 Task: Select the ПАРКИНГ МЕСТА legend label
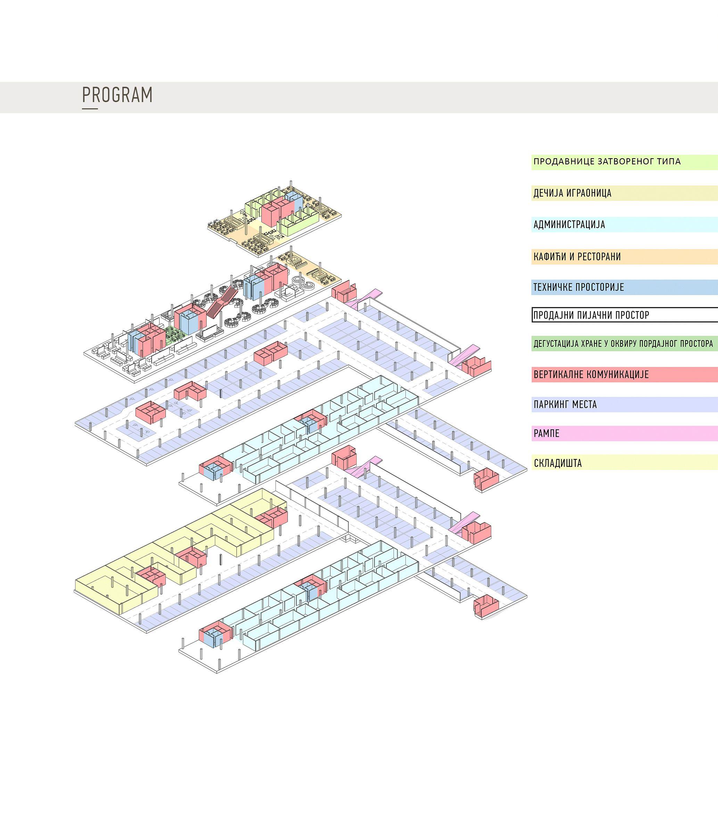[x=565, y=404]
